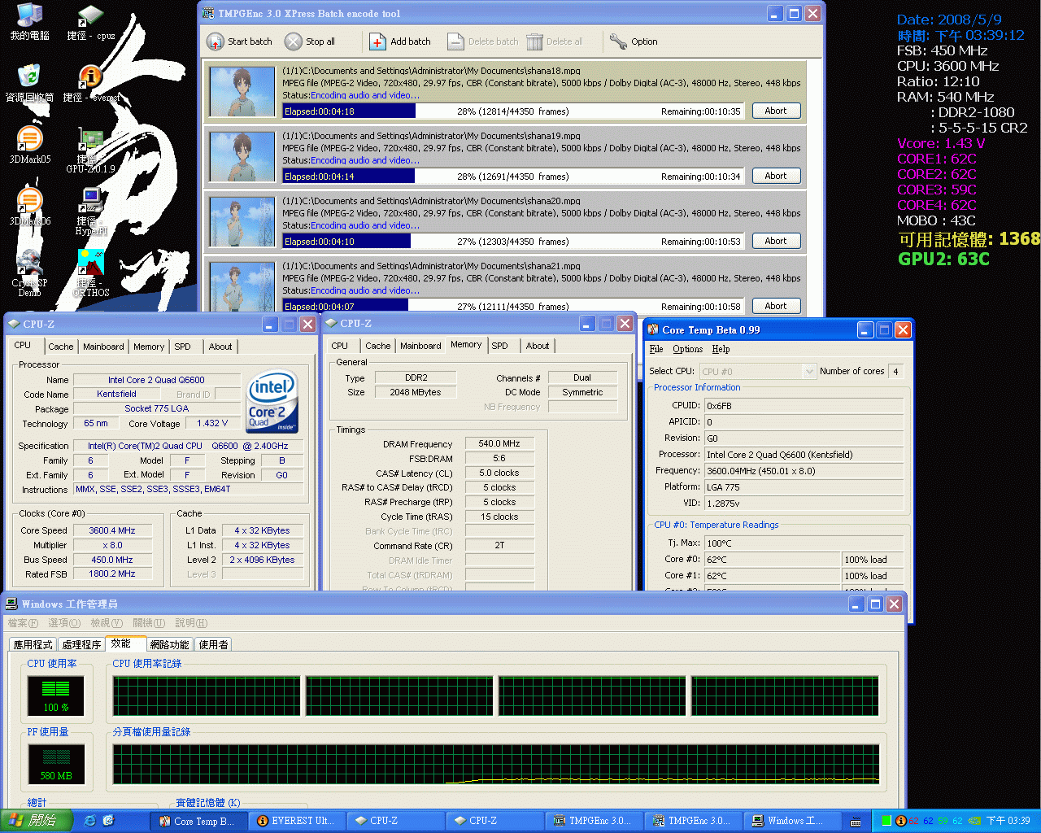This screenshot has height=833, width=1041.
Task: Open Mainboard tab in right CPU-Z window
Action: click(x=420, y=346)
